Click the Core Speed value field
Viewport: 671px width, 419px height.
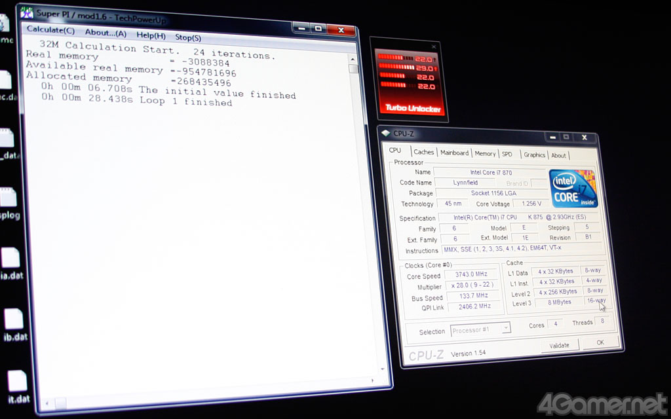click(470, 275)
